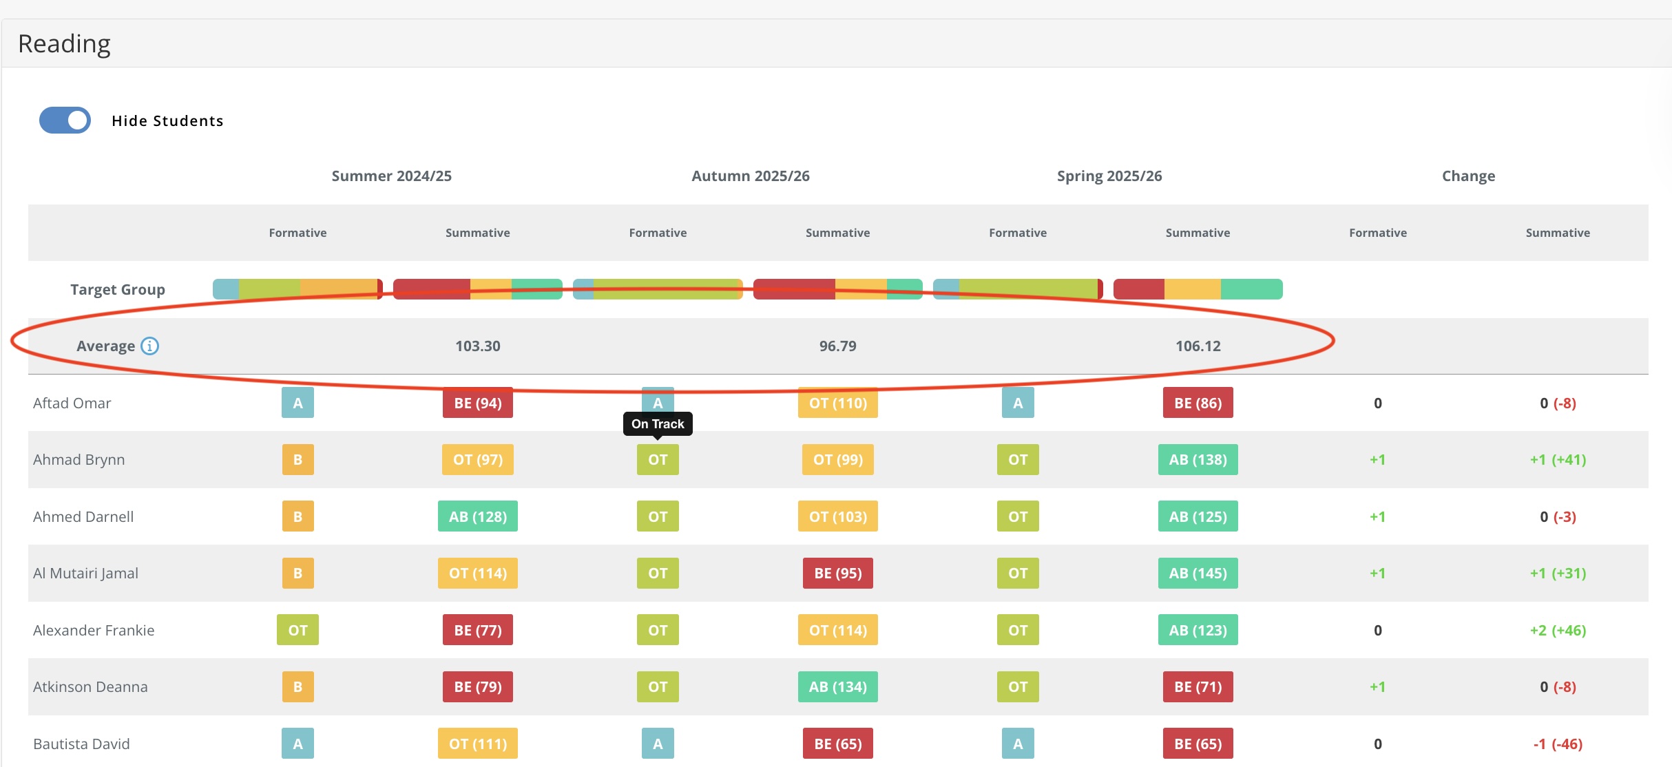Screen dimensions: 1672x767
Task: Click Spring summative Target Group color bar
Action: pyautogui.click(x=1198, y=289)
